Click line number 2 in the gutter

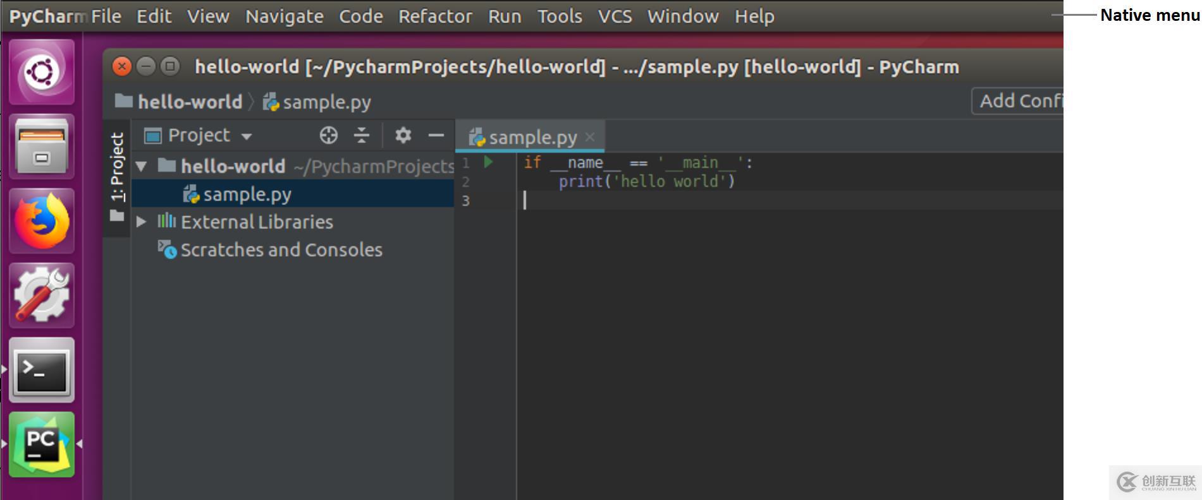pos(466,182)
